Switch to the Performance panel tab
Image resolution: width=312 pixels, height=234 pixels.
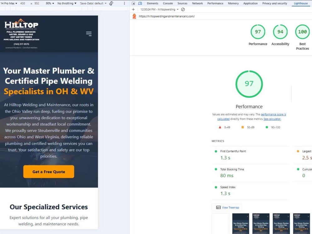click(x=215, y=3)
